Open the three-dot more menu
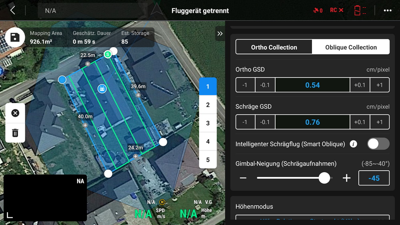The height and width of the screenshot is (225, 400). click(x=388, y=10)
